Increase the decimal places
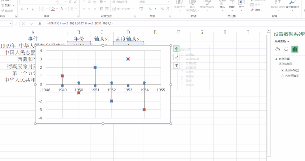305x161 pixels. pyautogui.click(x=163, y=9)
